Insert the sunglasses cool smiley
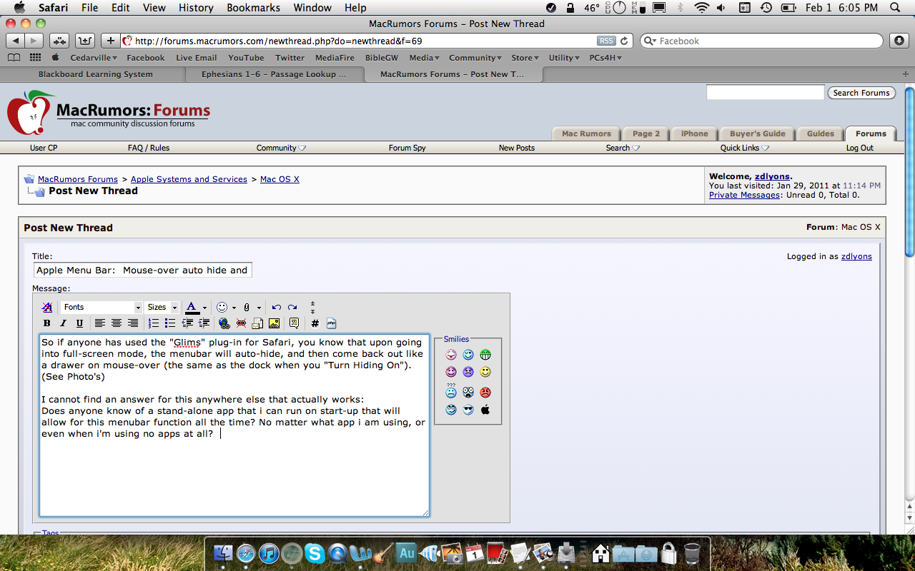 468,410
